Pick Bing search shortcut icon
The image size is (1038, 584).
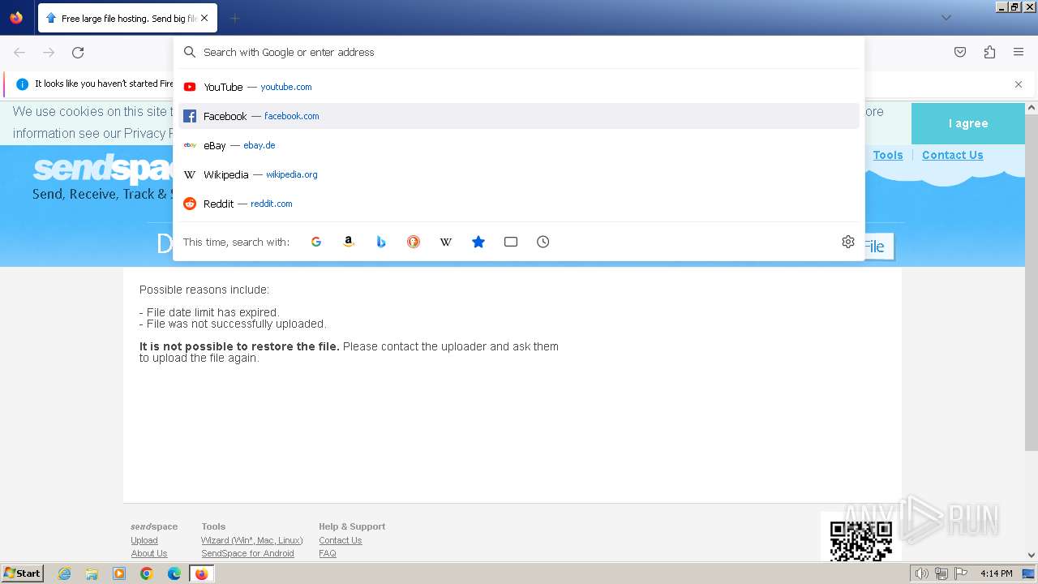381,242
